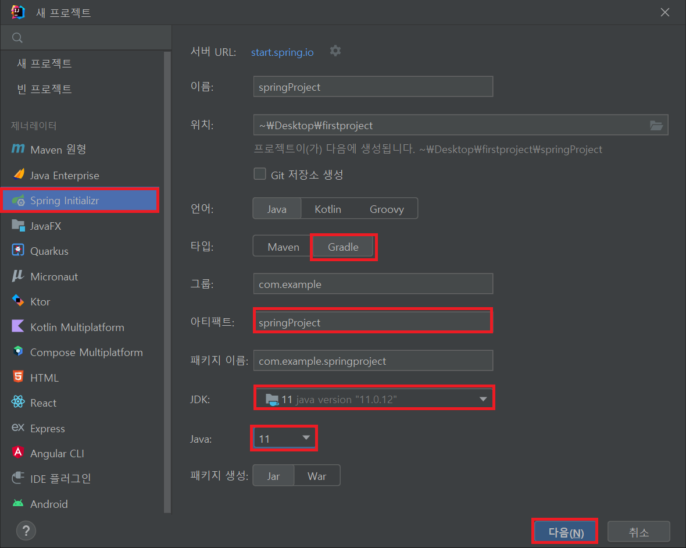Click the location path input field
The height and width of the screenshot is (548, 686).
point(460,125)
